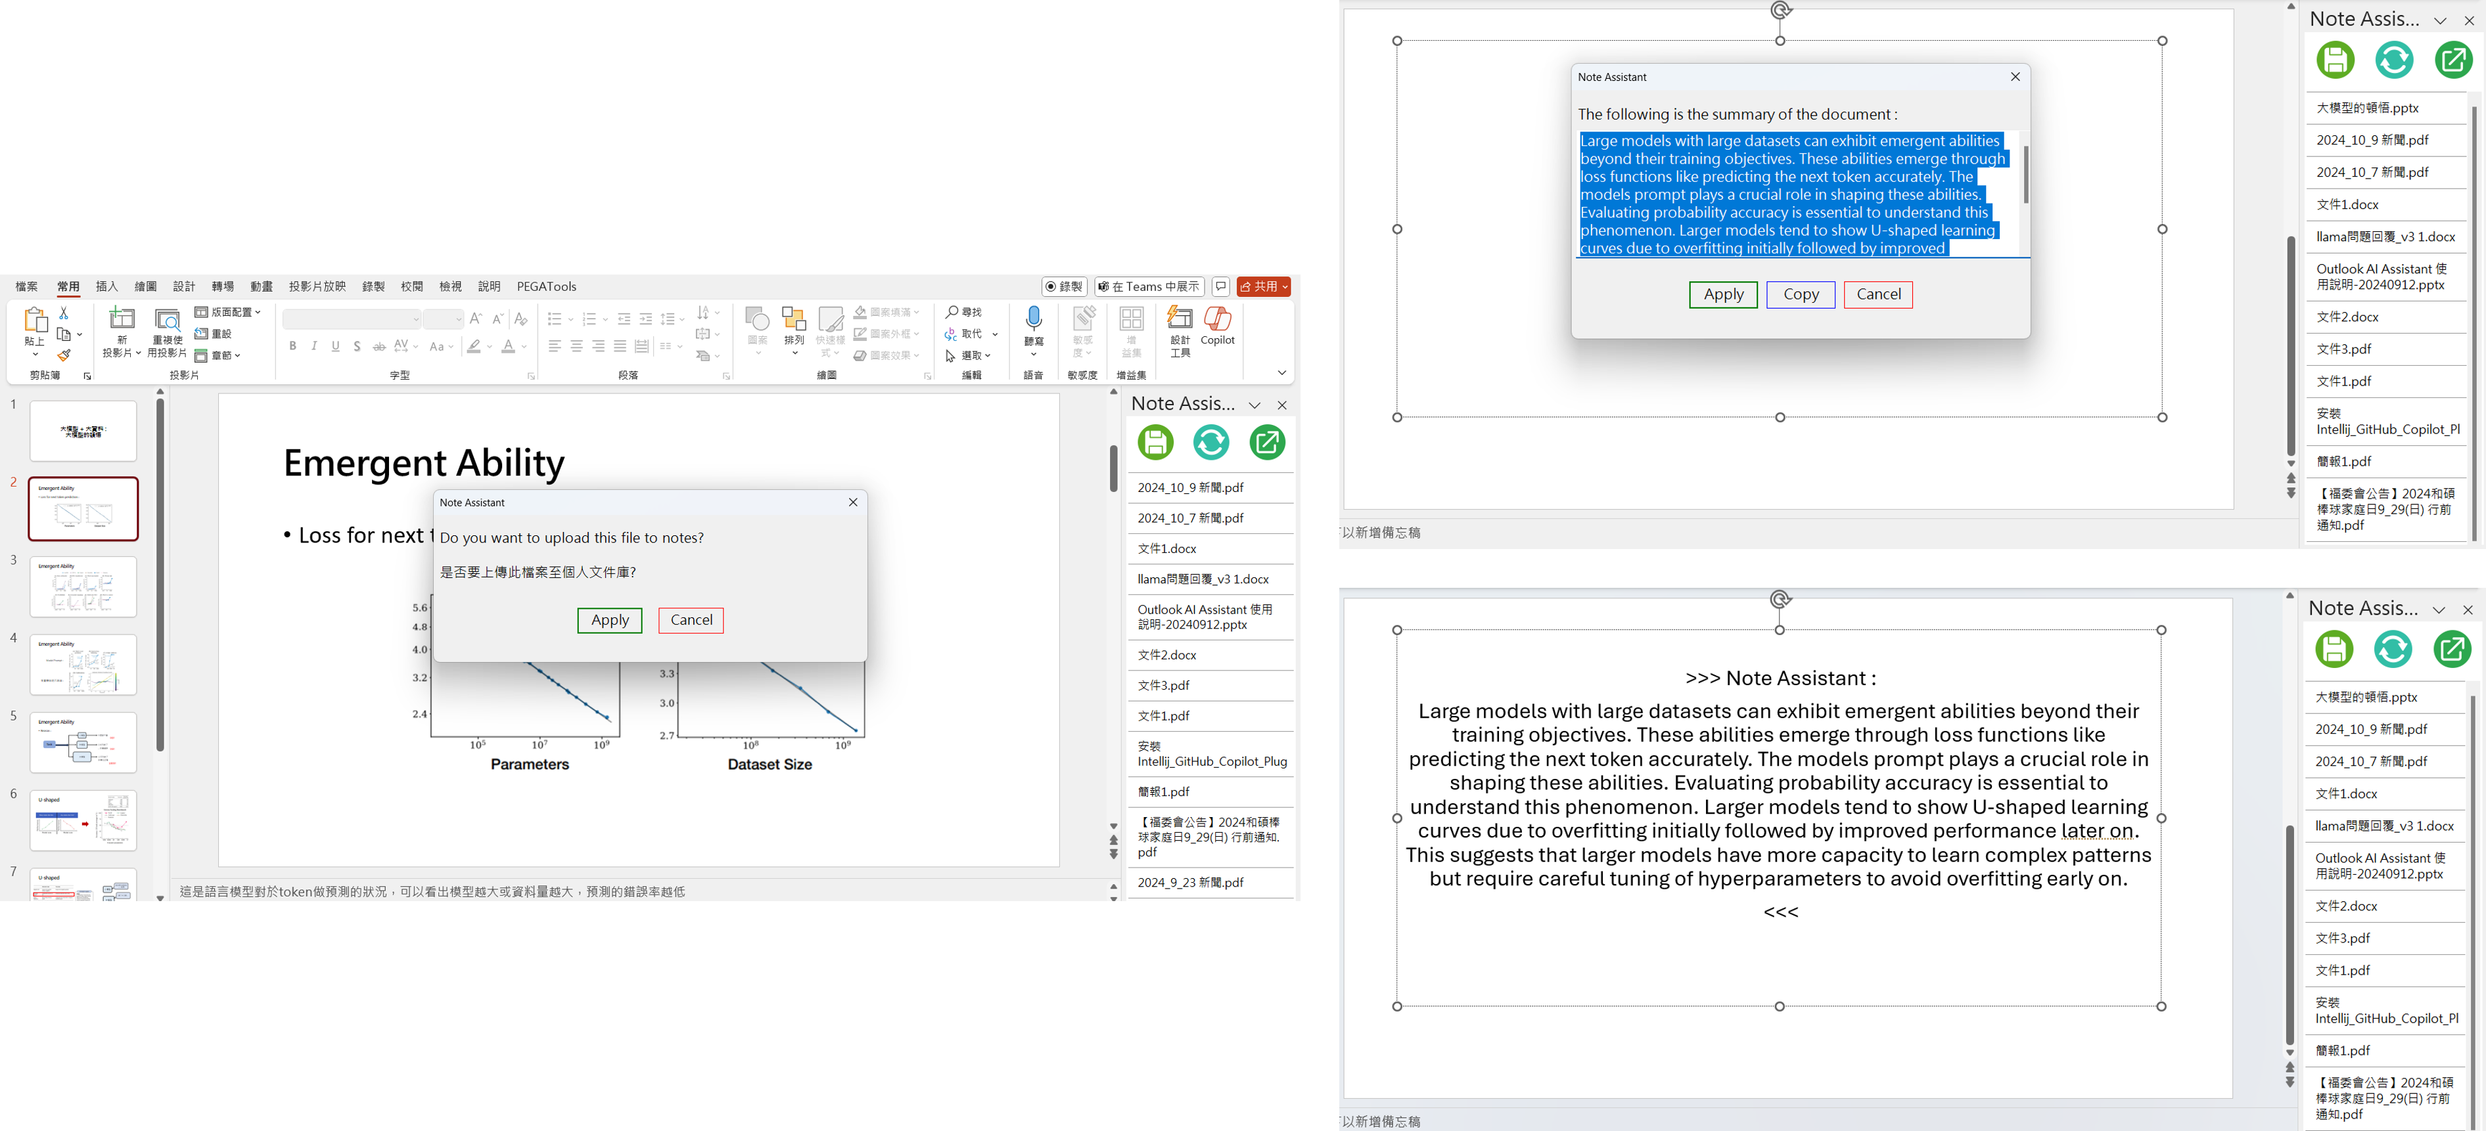This screenshot has width=2486, height=1131.
Task: Click Apply in the upload confirmation dialog
Action: tap(609, 620)
